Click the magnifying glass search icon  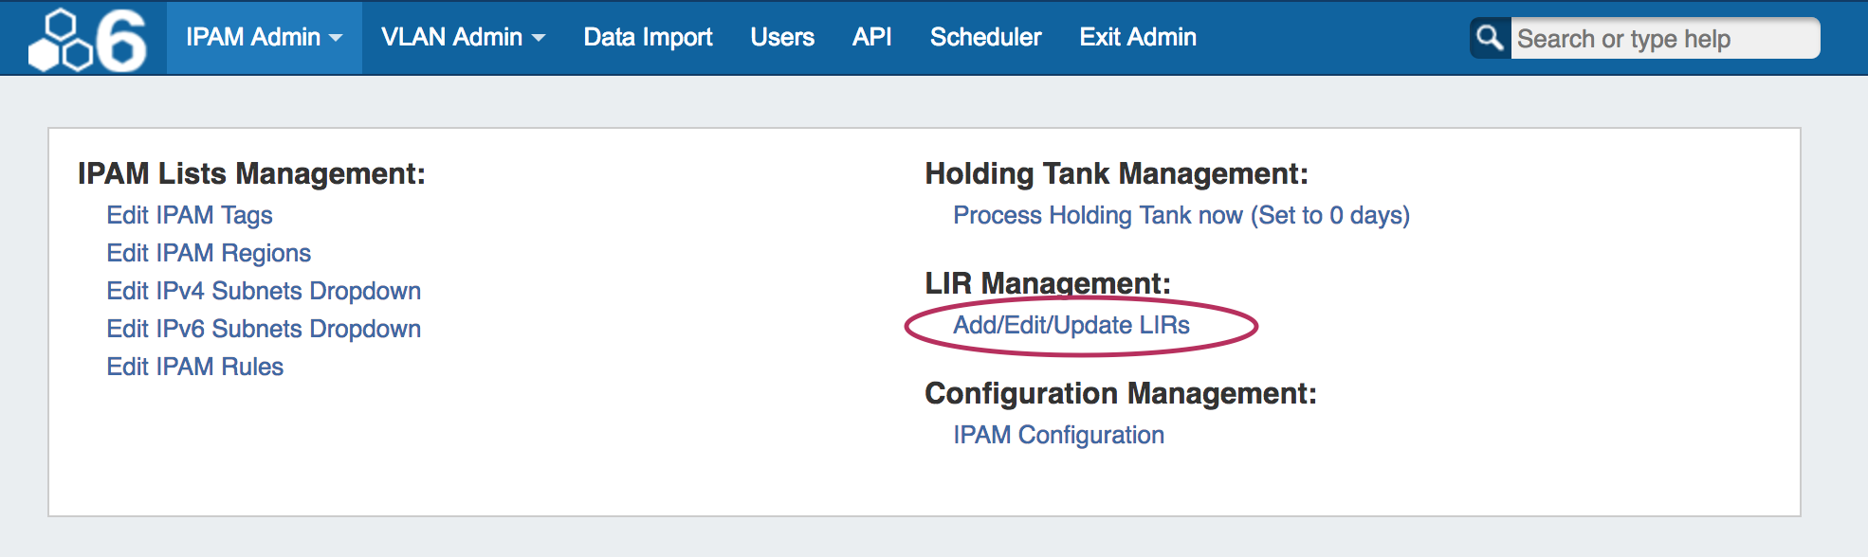click(1490, 38)
